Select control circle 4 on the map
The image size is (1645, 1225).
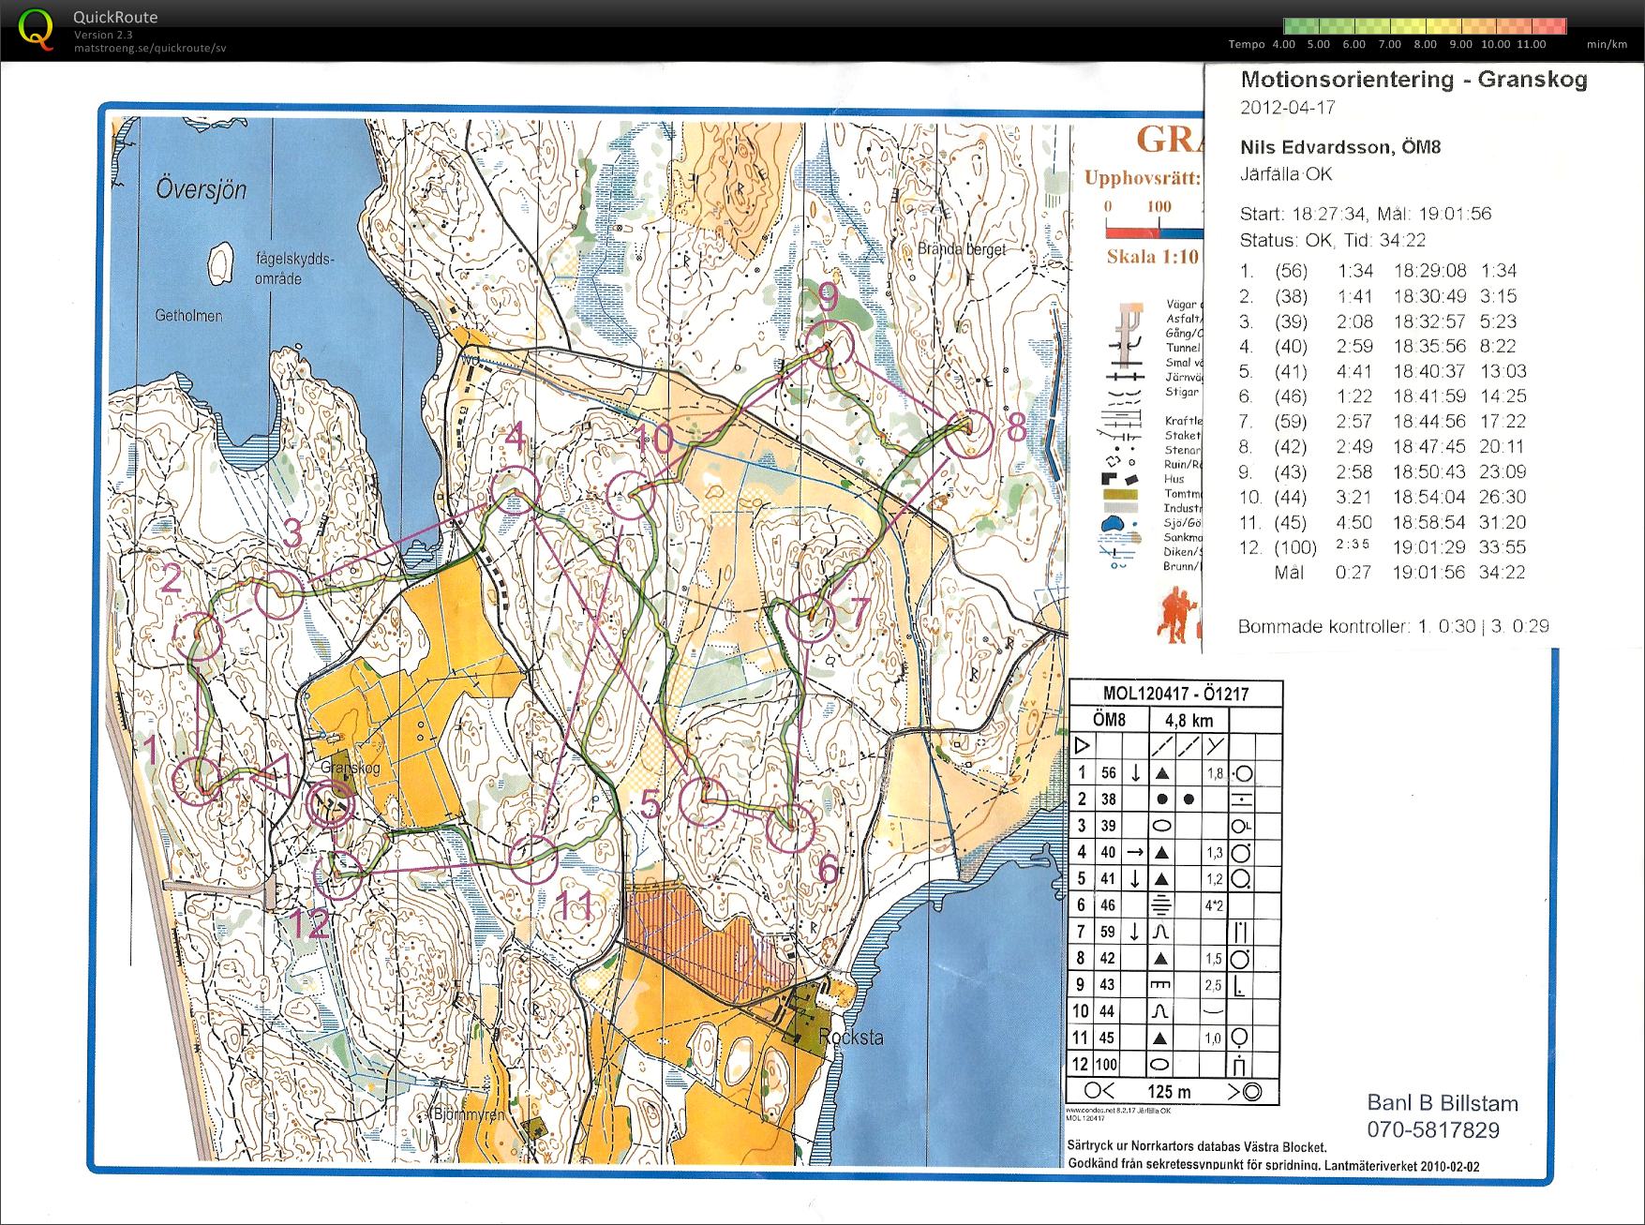[515, 489]
